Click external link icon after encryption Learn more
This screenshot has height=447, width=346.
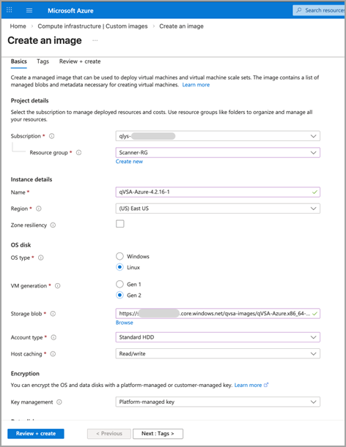tap(266, 385)
